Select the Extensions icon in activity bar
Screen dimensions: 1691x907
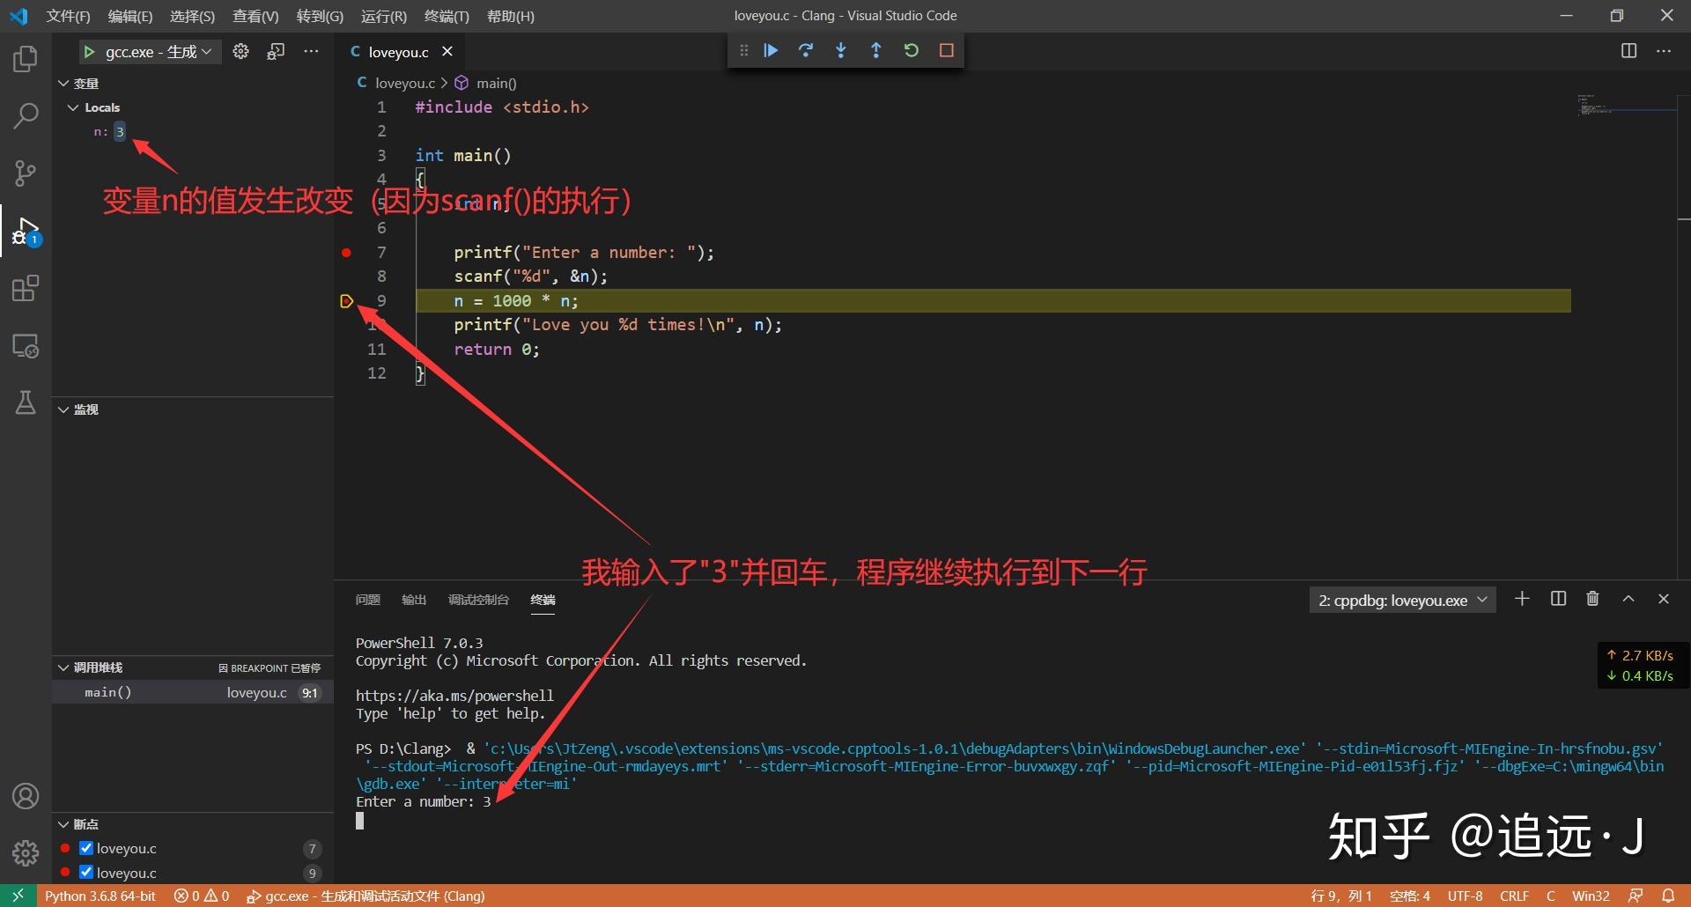(26, 288)
